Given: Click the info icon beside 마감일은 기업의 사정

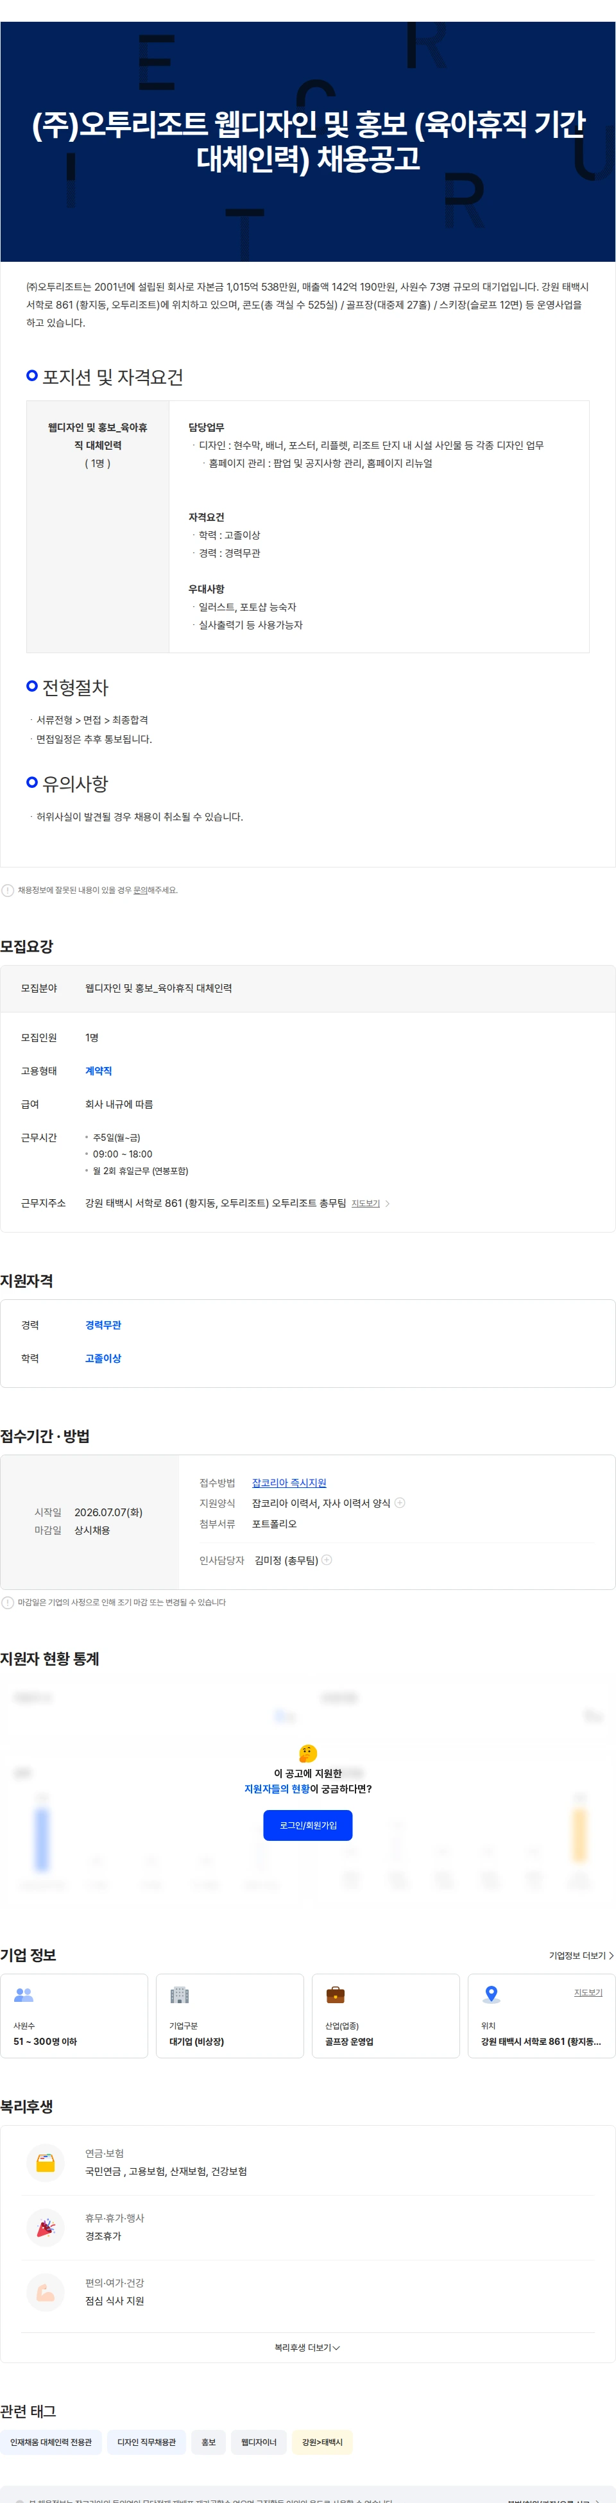Looking at the screenshot, I should pyautogui.click(x=8, y=1602).
